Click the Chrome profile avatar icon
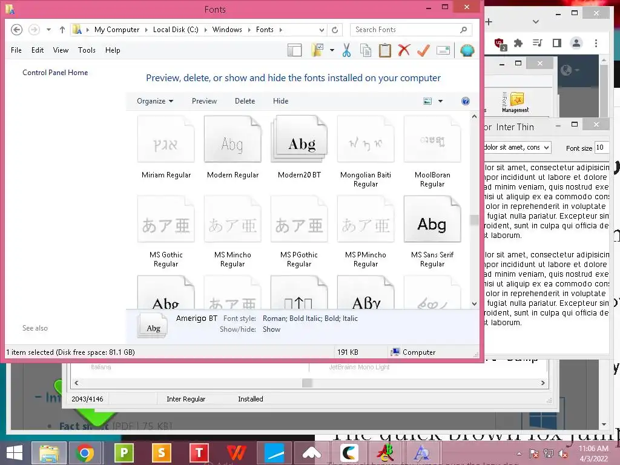This screenshot has width=620, height=465. [576, 43]
